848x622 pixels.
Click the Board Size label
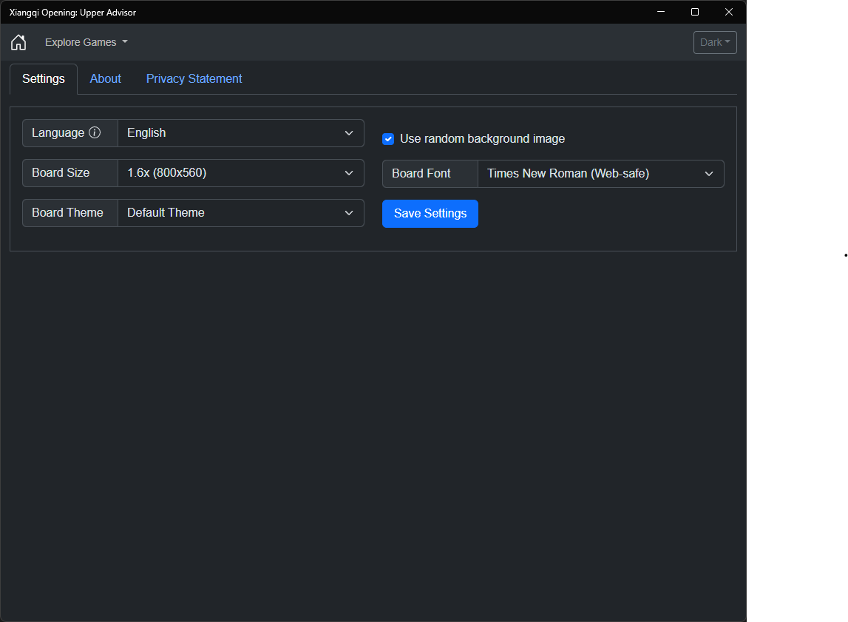click(61, 173)
